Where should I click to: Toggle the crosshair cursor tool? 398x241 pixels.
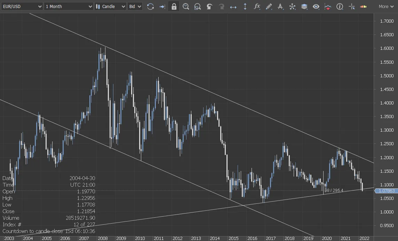pyautogui.click(x=352, y=6)
